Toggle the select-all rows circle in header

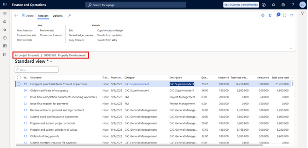[x=19, y=77]
